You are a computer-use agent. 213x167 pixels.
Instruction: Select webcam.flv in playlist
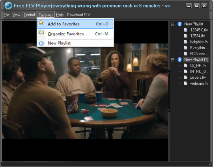pos(199,83)
